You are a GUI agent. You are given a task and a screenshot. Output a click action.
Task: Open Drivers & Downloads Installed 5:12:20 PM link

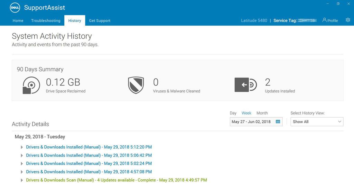pos(89,147)
